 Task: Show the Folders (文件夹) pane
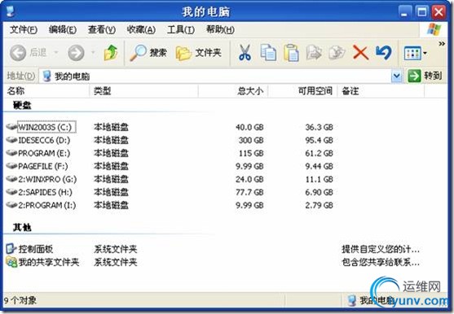point(199,53)
